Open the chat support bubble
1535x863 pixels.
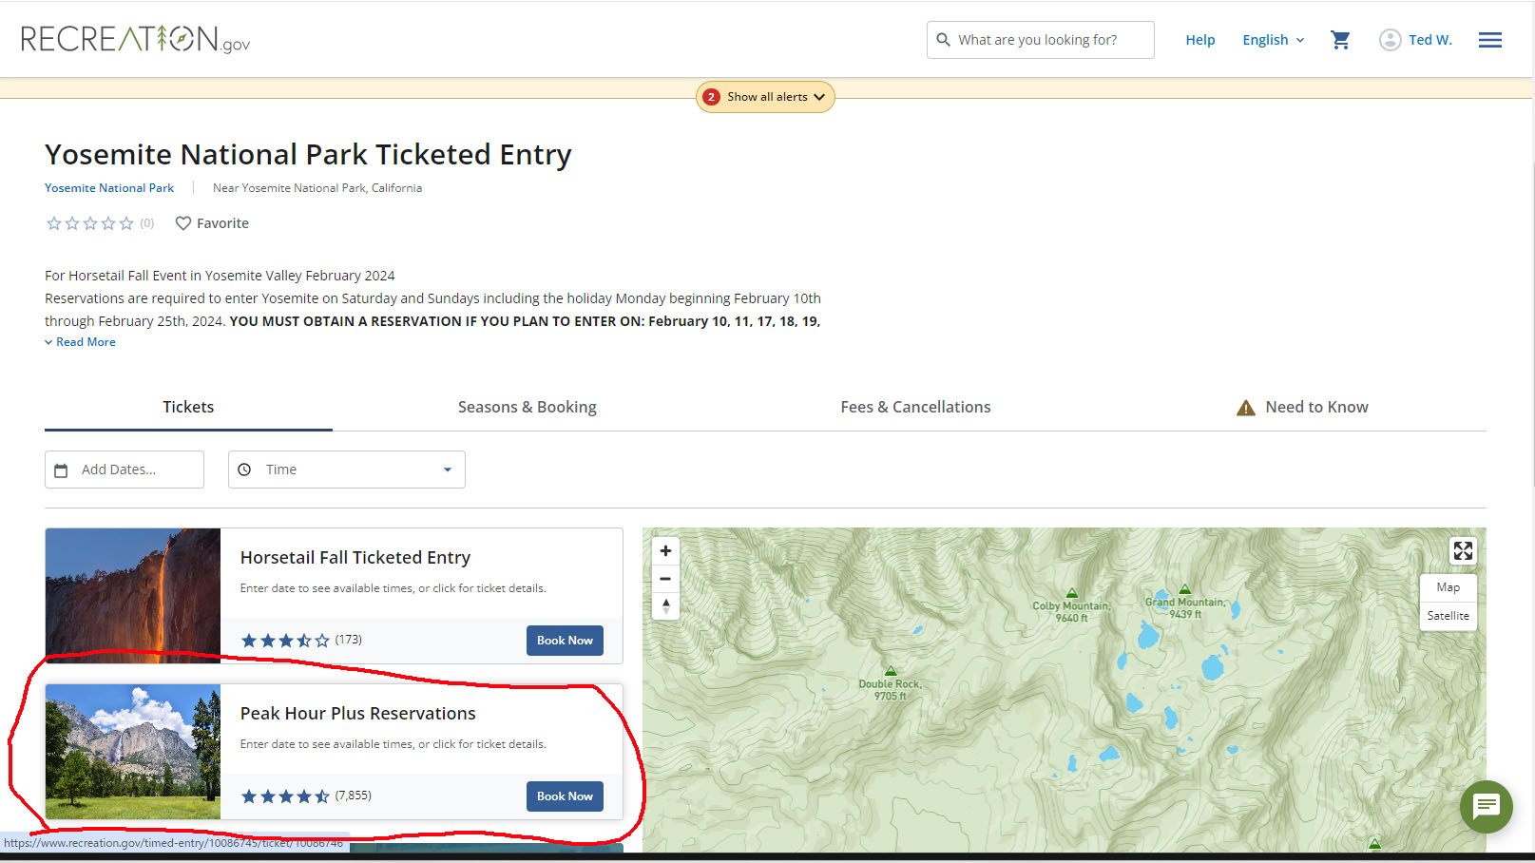click(x=1486, y=807)
